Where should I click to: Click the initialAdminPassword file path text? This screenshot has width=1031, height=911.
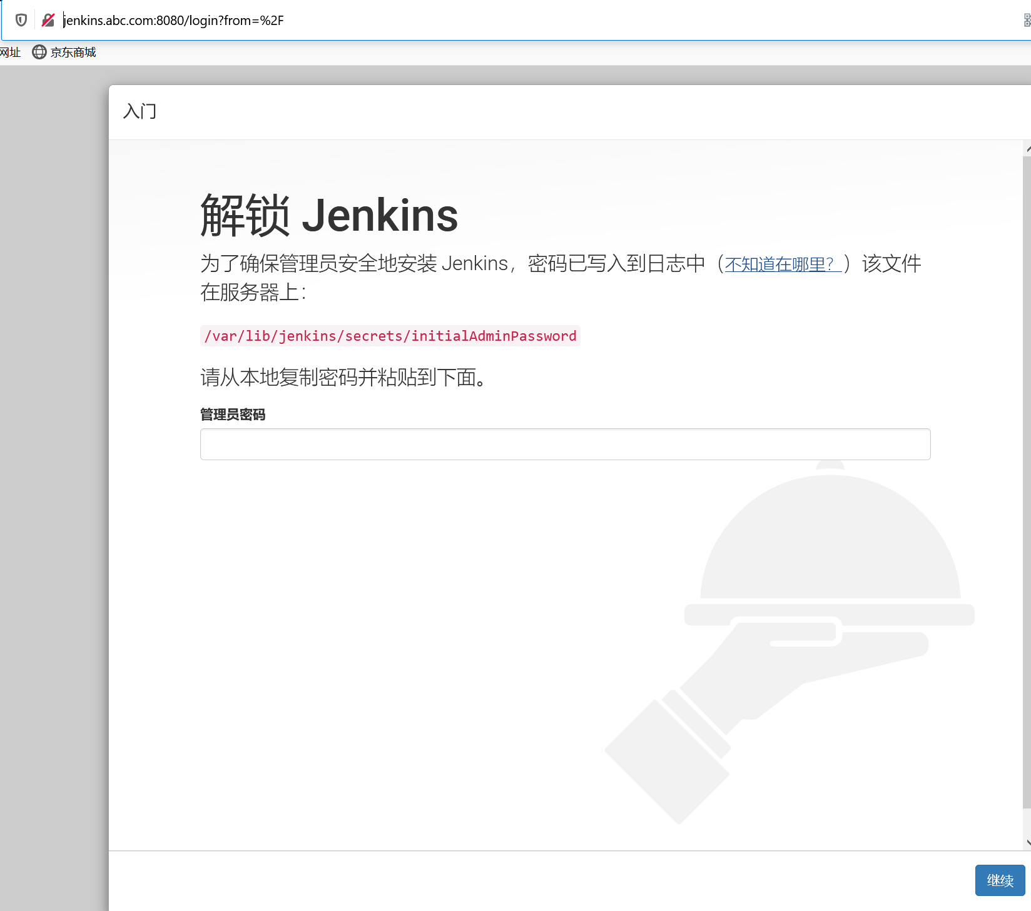390,336
